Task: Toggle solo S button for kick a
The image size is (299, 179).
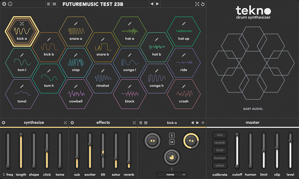Action: [x=172, y=135]
